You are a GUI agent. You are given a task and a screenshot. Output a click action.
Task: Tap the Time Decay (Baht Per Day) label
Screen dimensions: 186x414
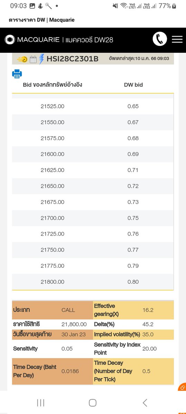point(34,371)
